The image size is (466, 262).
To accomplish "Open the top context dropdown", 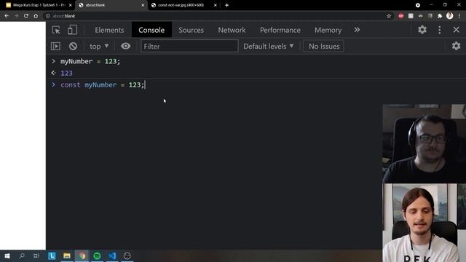I will click(x=99, y=47).
